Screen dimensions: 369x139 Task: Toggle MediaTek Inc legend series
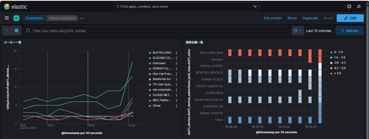[162, 79]
